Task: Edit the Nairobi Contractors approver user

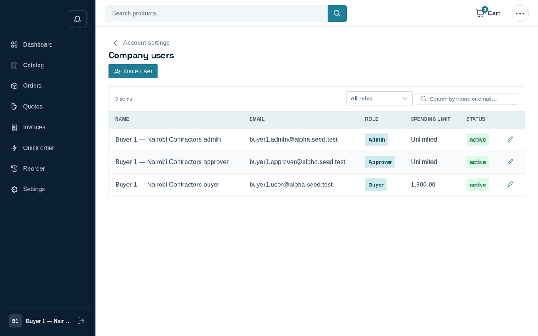Action: coord(510,162)
